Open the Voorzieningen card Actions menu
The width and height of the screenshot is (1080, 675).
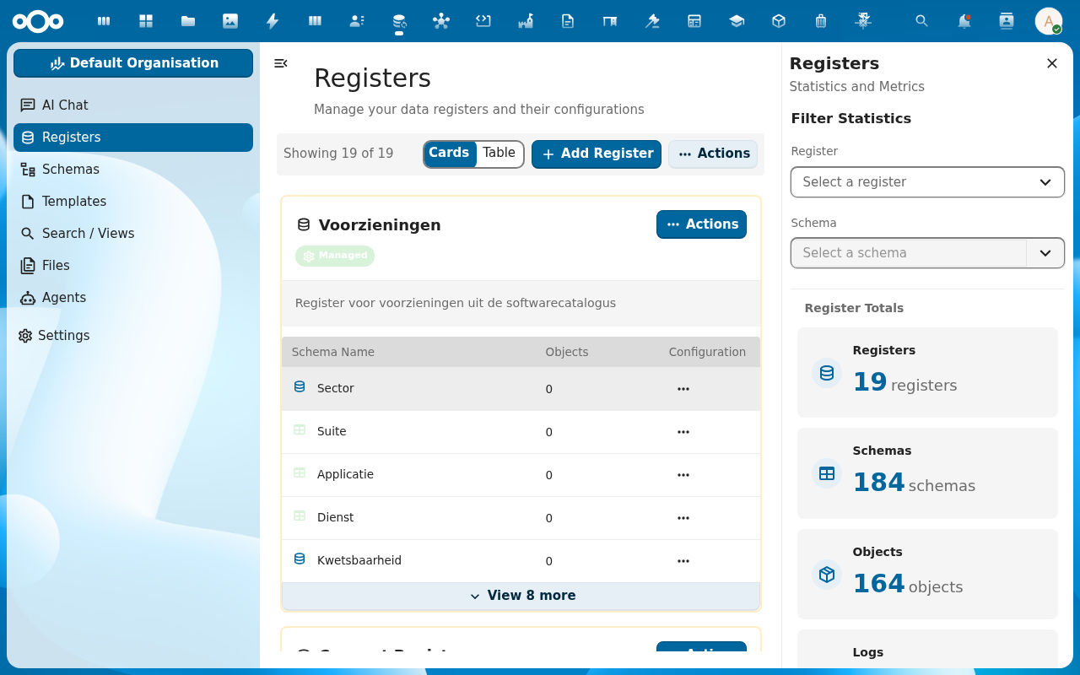(701, 224)
